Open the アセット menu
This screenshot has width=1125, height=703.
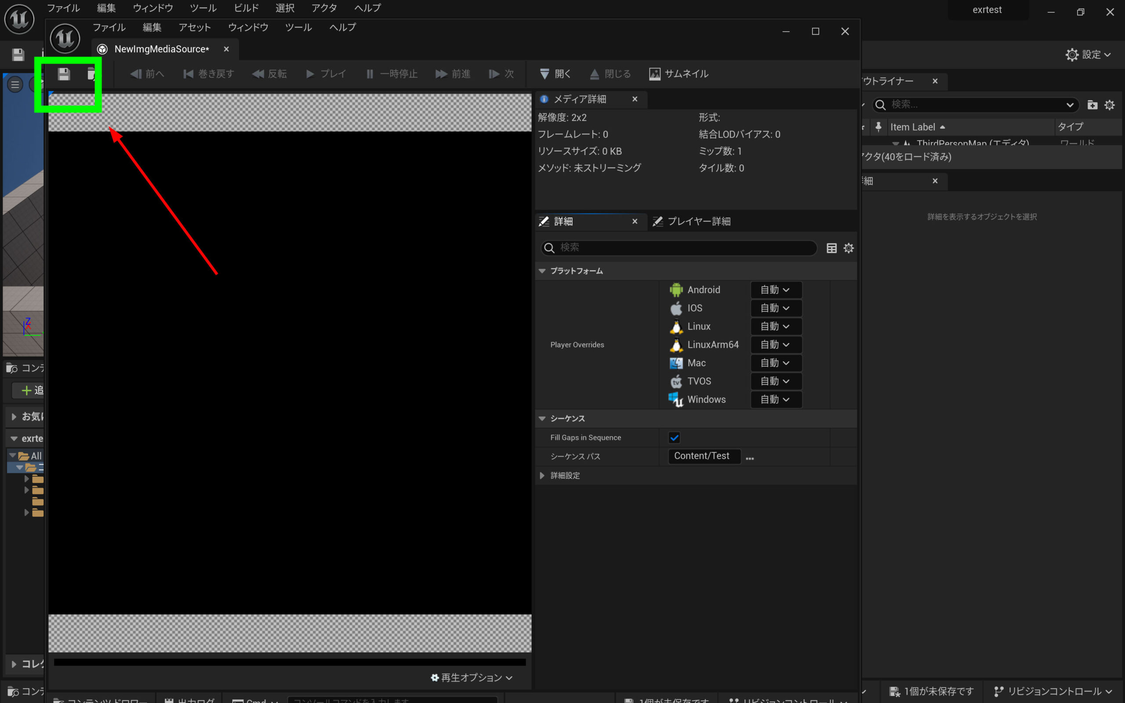(194, 27)
